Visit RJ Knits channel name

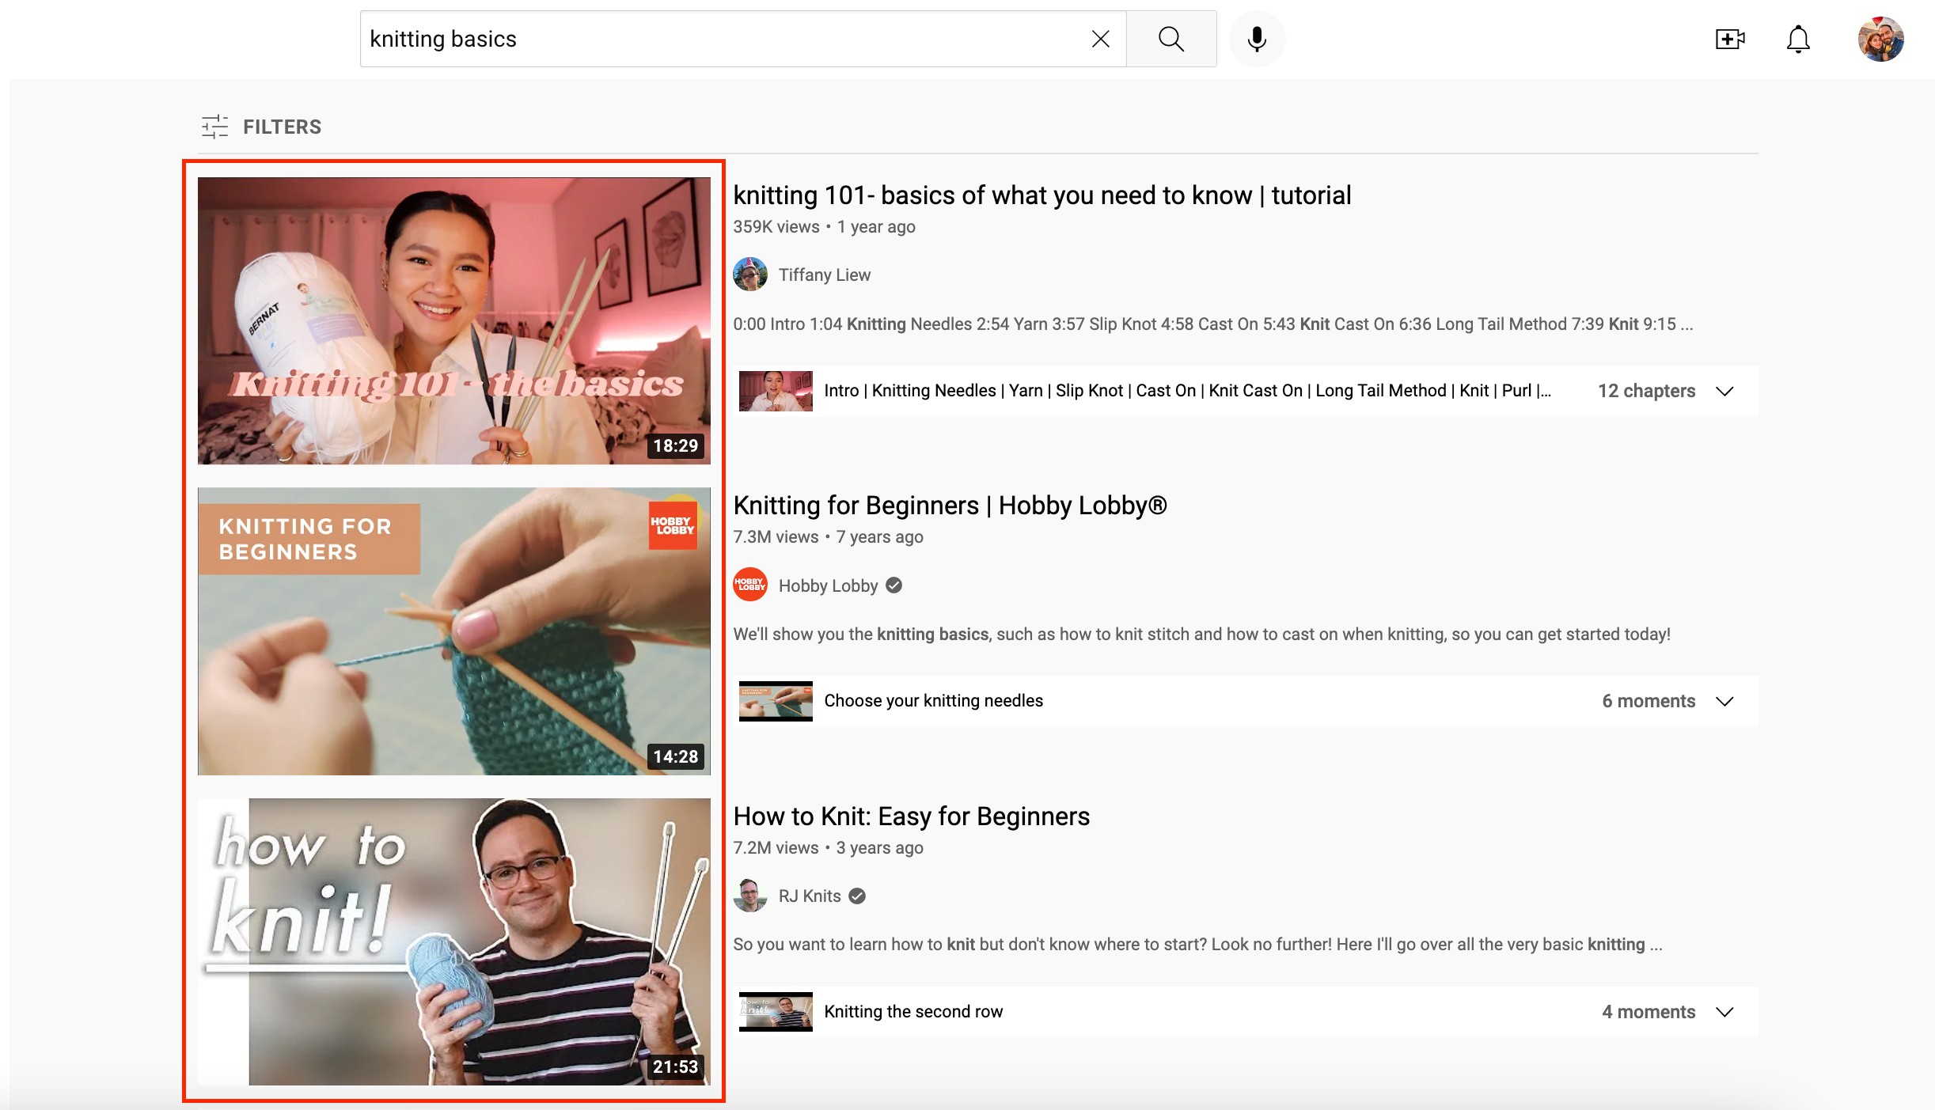click(809, 896)
